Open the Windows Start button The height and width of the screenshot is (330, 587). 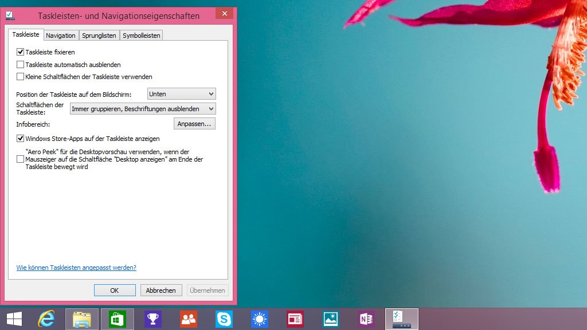[x=14, y=319]
